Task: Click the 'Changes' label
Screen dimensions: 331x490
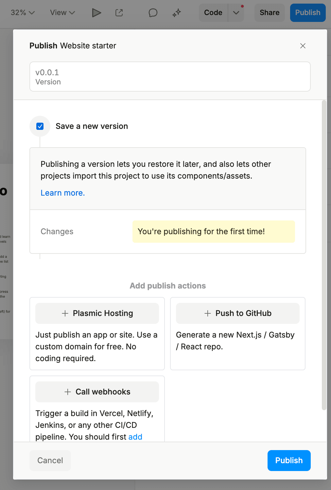Action: [57, 232]
